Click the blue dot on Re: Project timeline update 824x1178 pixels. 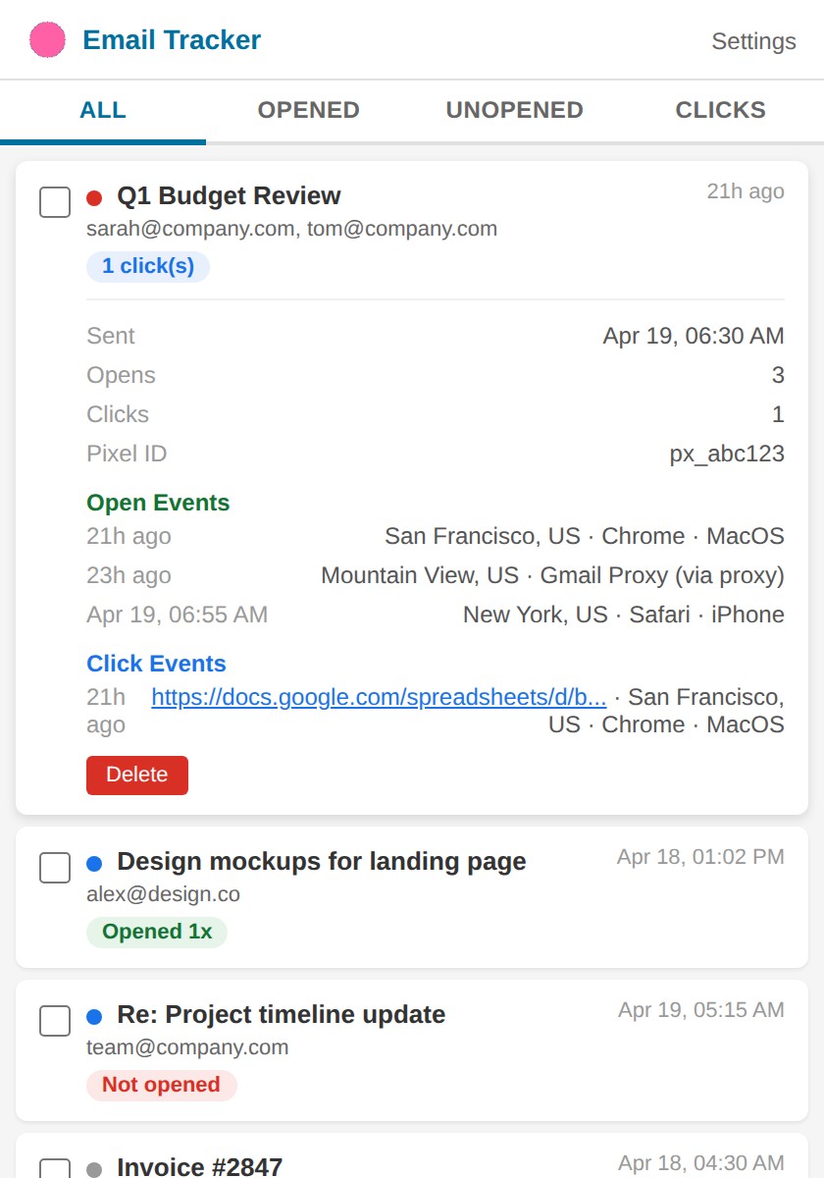(x=94, y=1015)
